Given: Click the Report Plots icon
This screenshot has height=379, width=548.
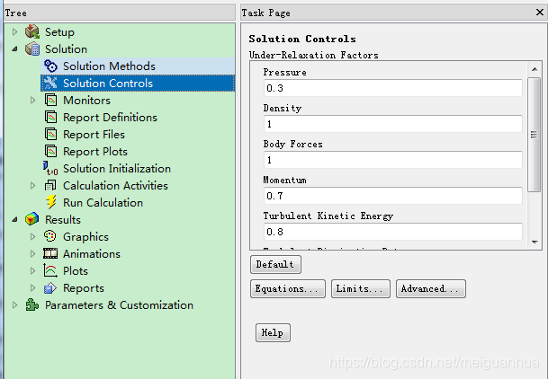Looking at the screenshot, I should 50,152.
